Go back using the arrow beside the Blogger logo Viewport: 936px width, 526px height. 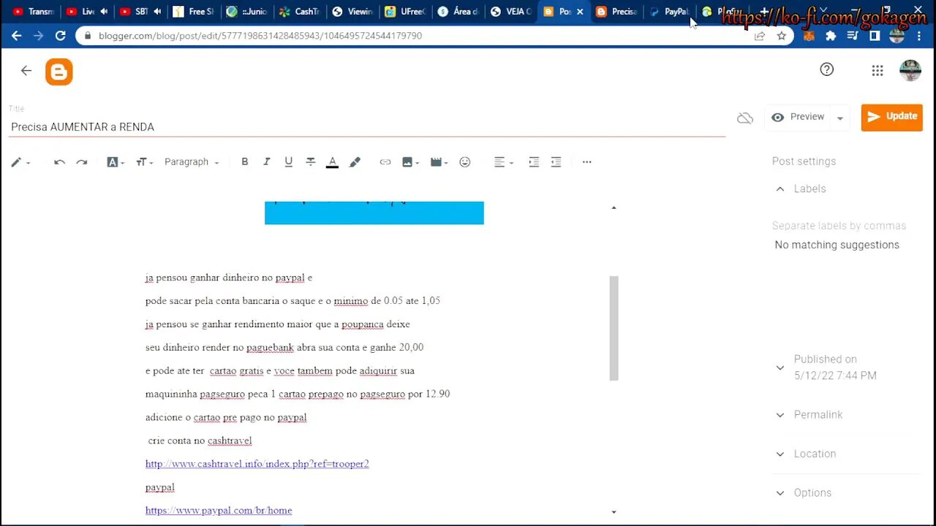tap(26, 71)
